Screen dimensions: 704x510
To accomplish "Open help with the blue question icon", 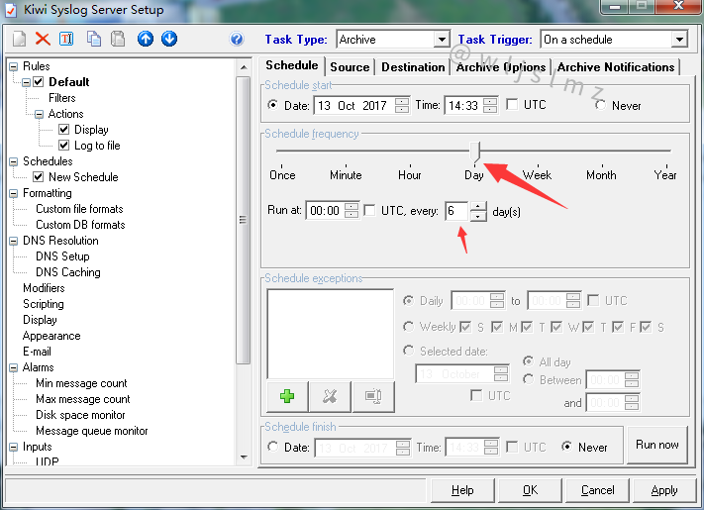I will 237,40.
